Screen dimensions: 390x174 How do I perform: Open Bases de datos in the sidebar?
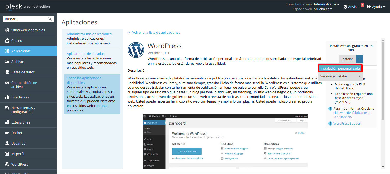28,72
